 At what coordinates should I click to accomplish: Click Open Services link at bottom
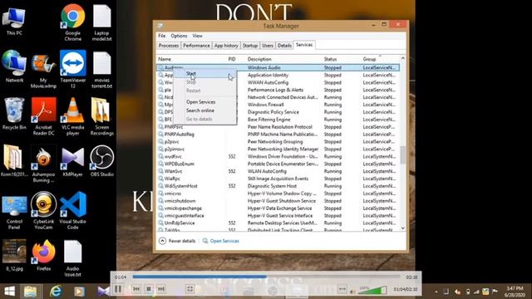[x=221, y=241]
